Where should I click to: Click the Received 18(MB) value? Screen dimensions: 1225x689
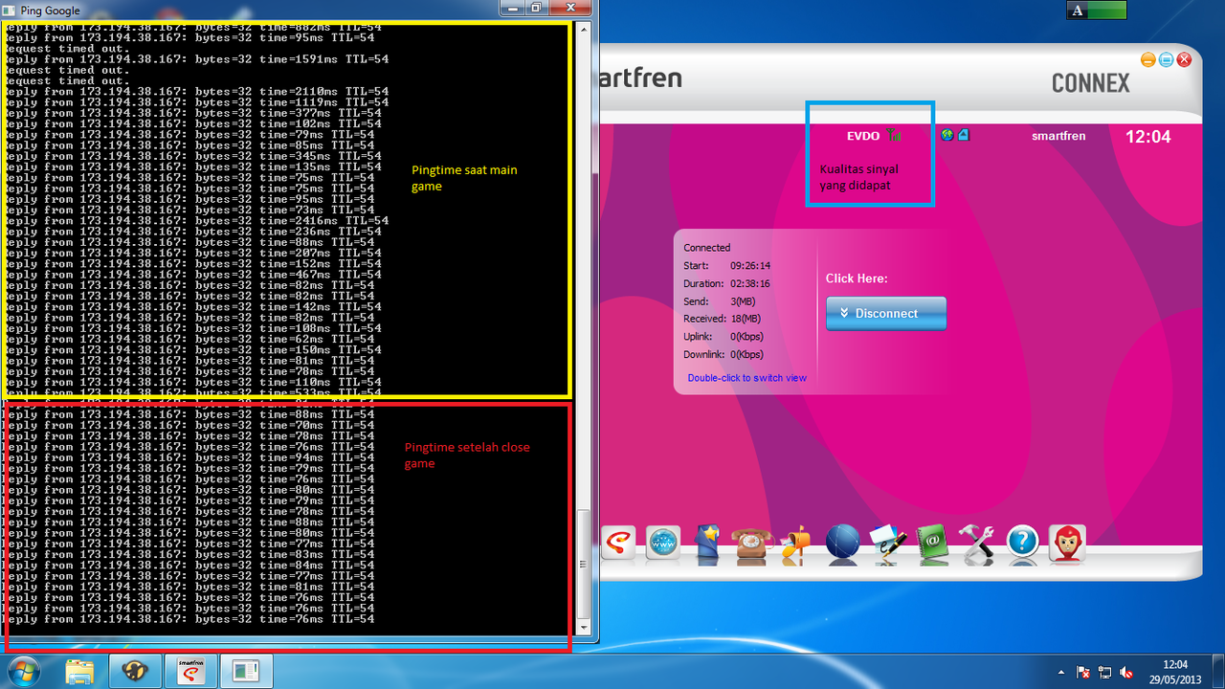(x=746, y=319)
